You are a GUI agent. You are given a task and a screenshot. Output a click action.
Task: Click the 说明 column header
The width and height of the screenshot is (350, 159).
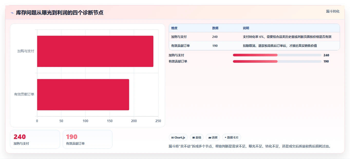point(246,28)
